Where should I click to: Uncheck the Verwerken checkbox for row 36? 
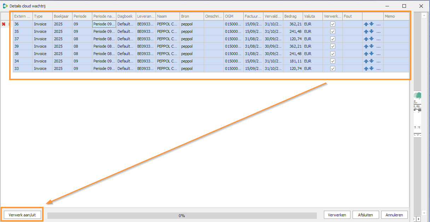[332, 24]
